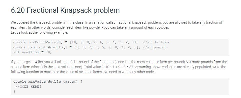Click the "//CODE HERE!" comment
241x98 pixels.
click(28, 87)
